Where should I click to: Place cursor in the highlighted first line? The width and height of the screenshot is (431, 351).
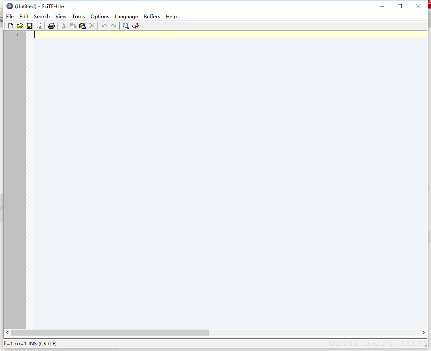click(230, 34)
